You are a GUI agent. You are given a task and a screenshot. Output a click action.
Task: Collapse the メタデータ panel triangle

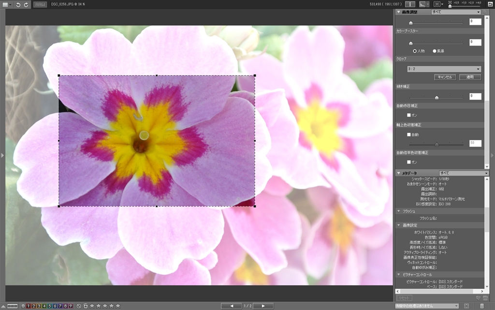[x=398, y=173]
